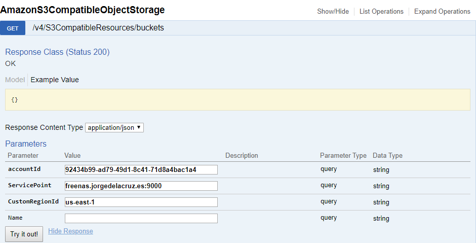476x243 pixels.
Task: Click the blue GET method badge
Action: pos(13,28)
